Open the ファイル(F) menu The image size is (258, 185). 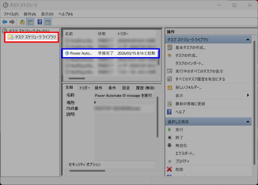pos(11,14)
